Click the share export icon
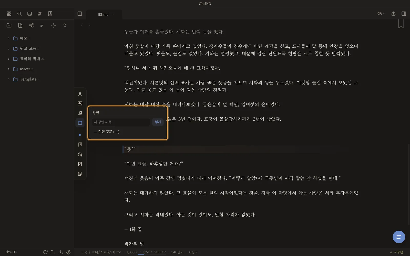Screen dimensions: 410x256 pos(393,14)
